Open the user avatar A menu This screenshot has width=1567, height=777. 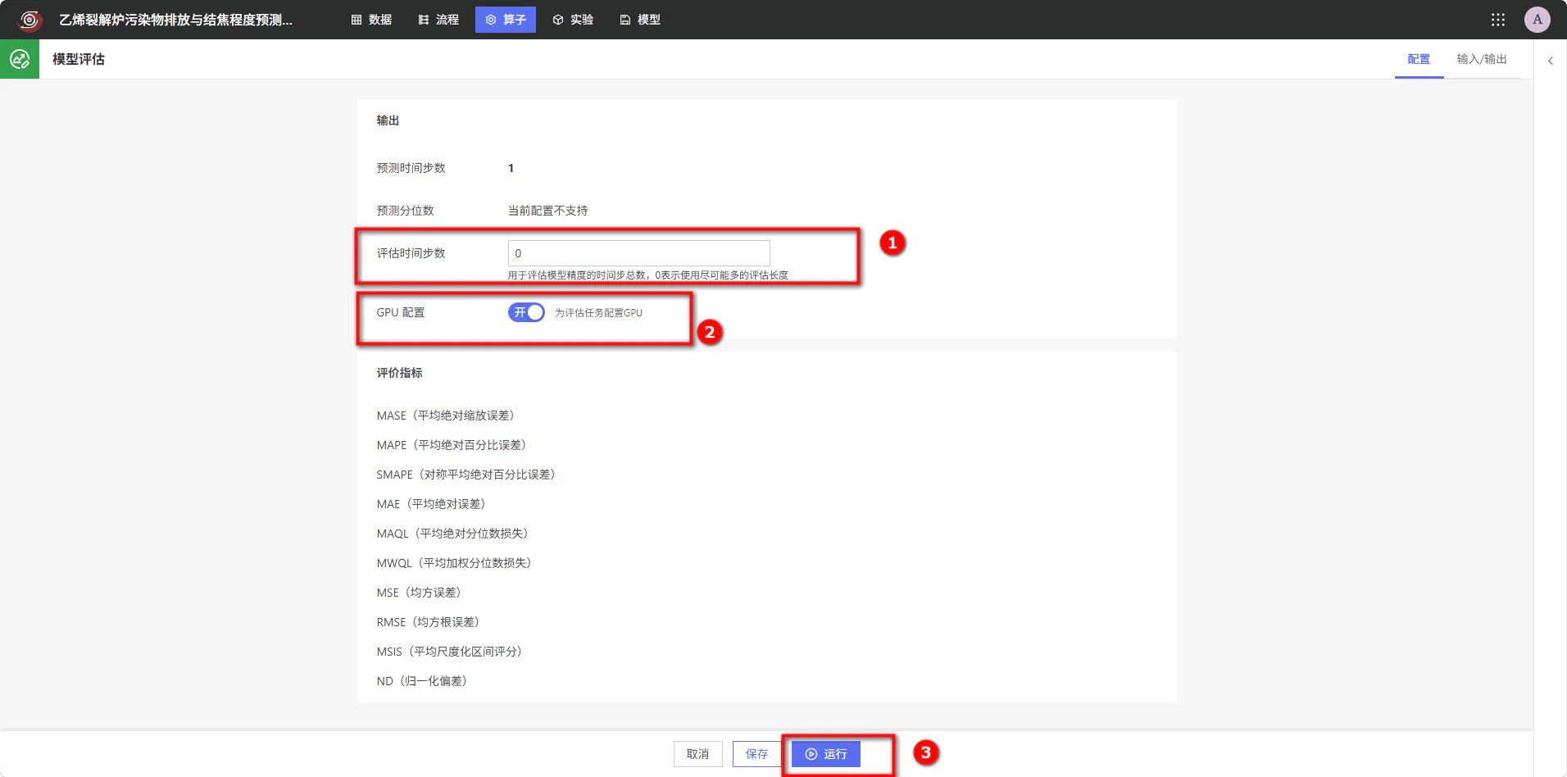tap(1537, 20)
